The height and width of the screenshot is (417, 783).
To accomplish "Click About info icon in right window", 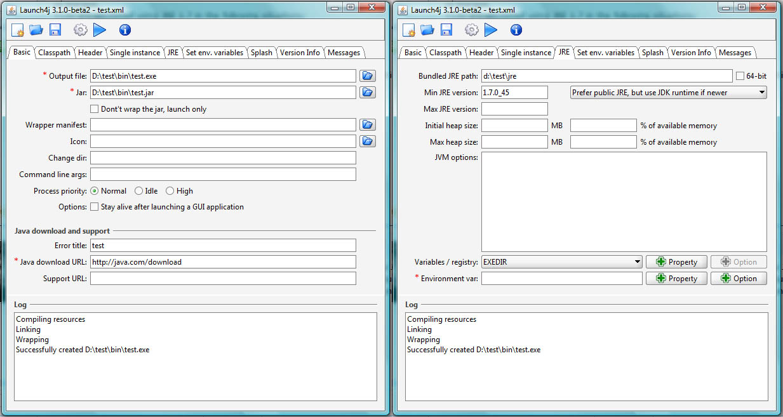I will point(516,30).
